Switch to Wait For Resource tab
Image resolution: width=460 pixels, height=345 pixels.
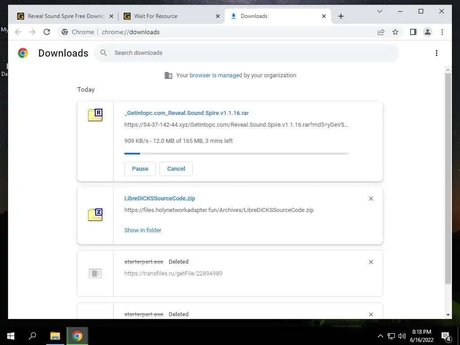click(x=171, y=16)
